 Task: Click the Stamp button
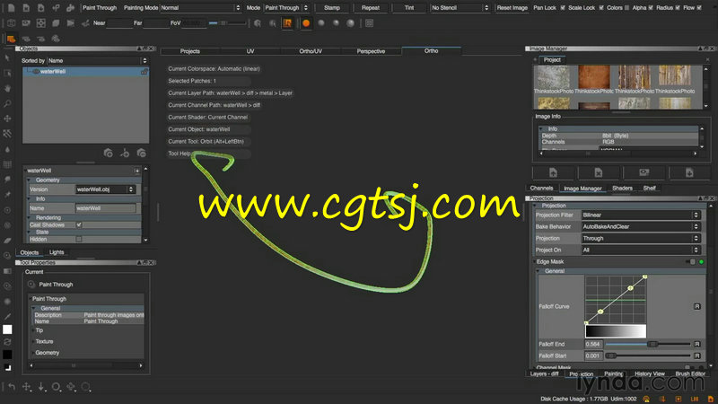click(332, 8)
